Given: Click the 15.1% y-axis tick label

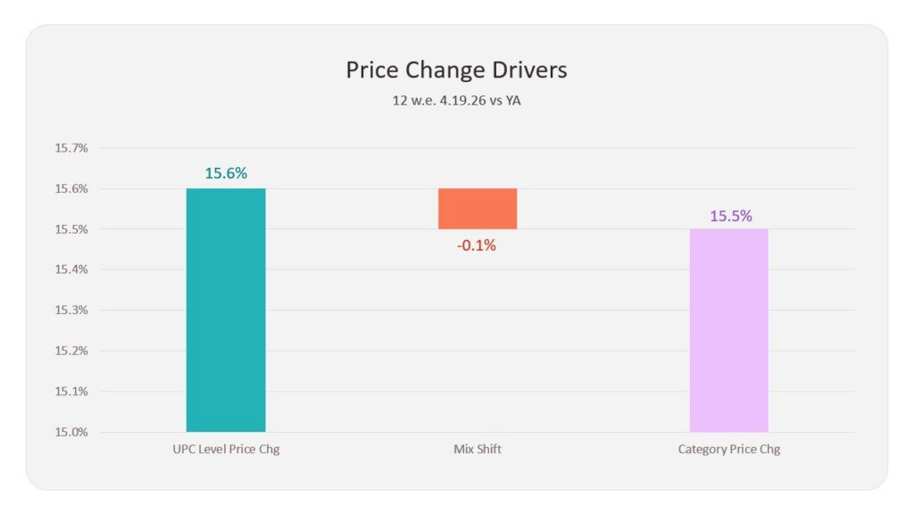Looking at the screenshot, I should (71, 391).
